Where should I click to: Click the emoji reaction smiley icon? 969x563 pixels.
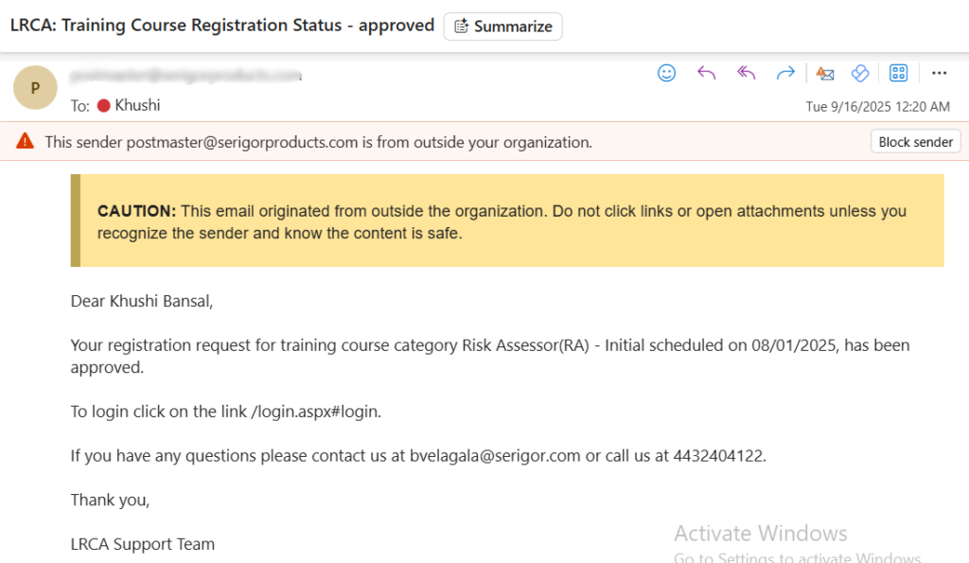tap(667, 73)
